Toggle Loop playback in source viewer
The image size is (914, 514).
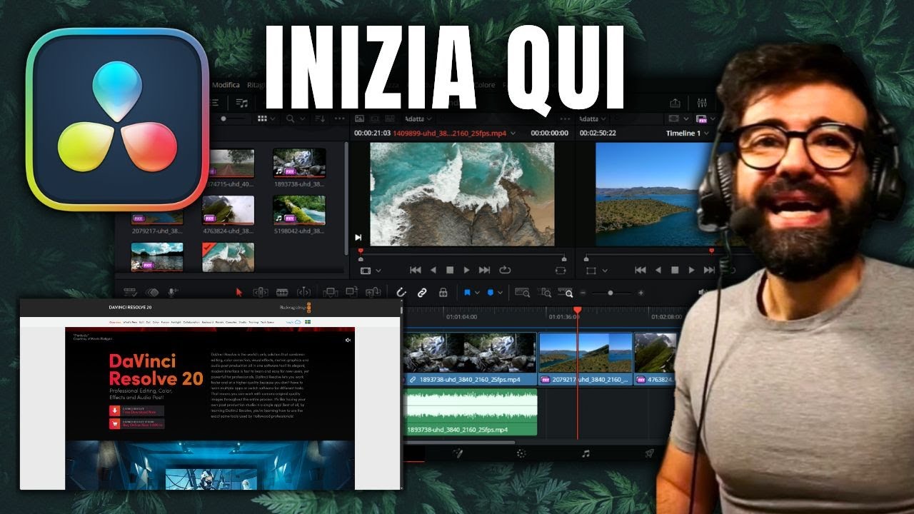[506, 270]
